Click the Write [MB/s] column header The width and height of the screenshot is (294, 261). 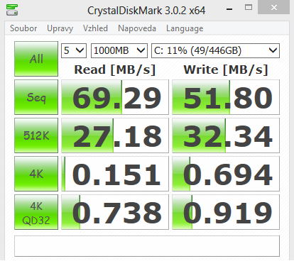226,70
